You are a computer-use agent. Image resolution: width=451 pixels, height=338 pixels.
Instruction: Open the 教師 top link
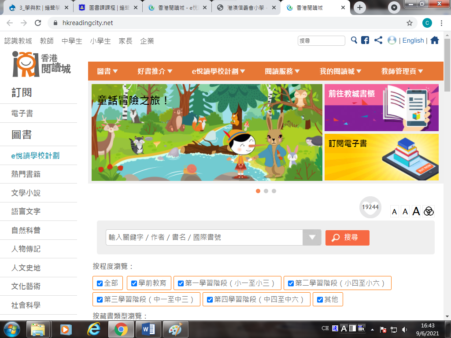click(47, 41)
